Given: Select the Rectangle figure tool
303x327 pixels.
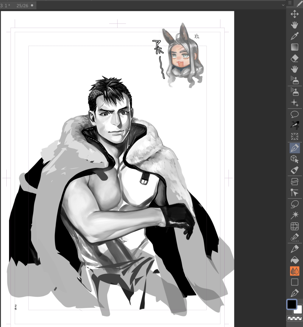Looking at the screenshot, I should pyautogui.click(x=295, y=282).
